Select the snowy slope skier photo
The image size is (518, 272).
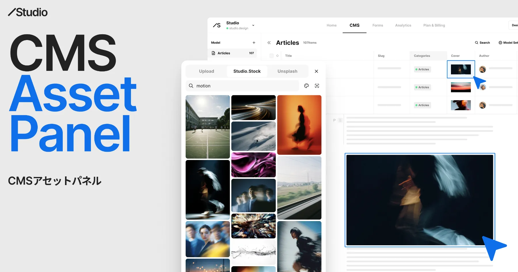(254, 136)
